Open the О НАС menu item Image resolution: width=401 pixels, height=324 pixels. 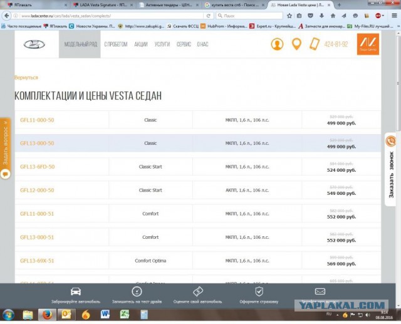click(202, 44)
